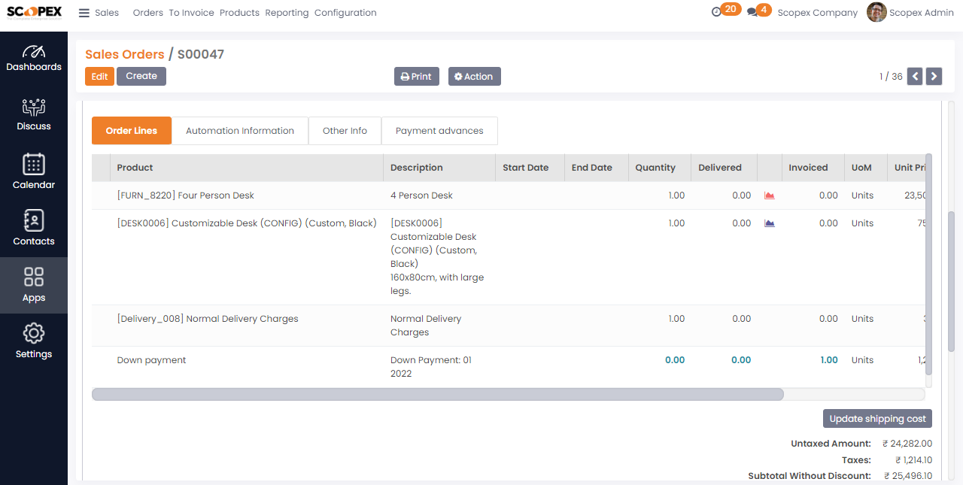Click the Scopex Admin avatar

pyautogui.click(x=876, y=12)
